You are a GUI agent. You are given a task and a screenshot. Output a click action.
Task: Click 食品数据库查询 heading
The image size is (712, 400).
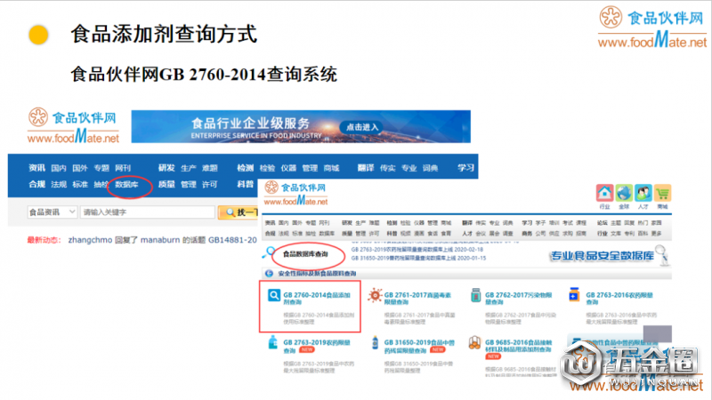(x=305, y=254)
